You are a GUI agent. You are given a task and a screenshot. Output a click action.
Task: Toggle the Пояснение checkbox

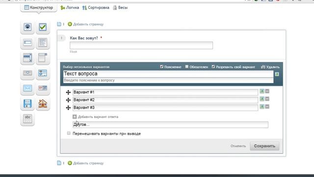161,67
